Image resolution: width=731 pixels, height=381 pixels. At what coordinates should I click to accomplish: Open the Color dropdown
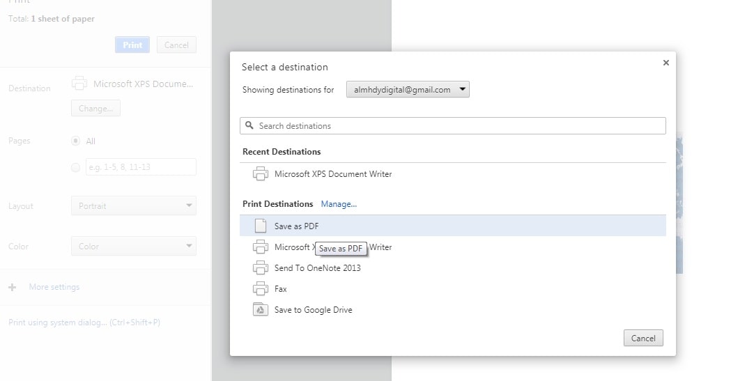point(133,246)
